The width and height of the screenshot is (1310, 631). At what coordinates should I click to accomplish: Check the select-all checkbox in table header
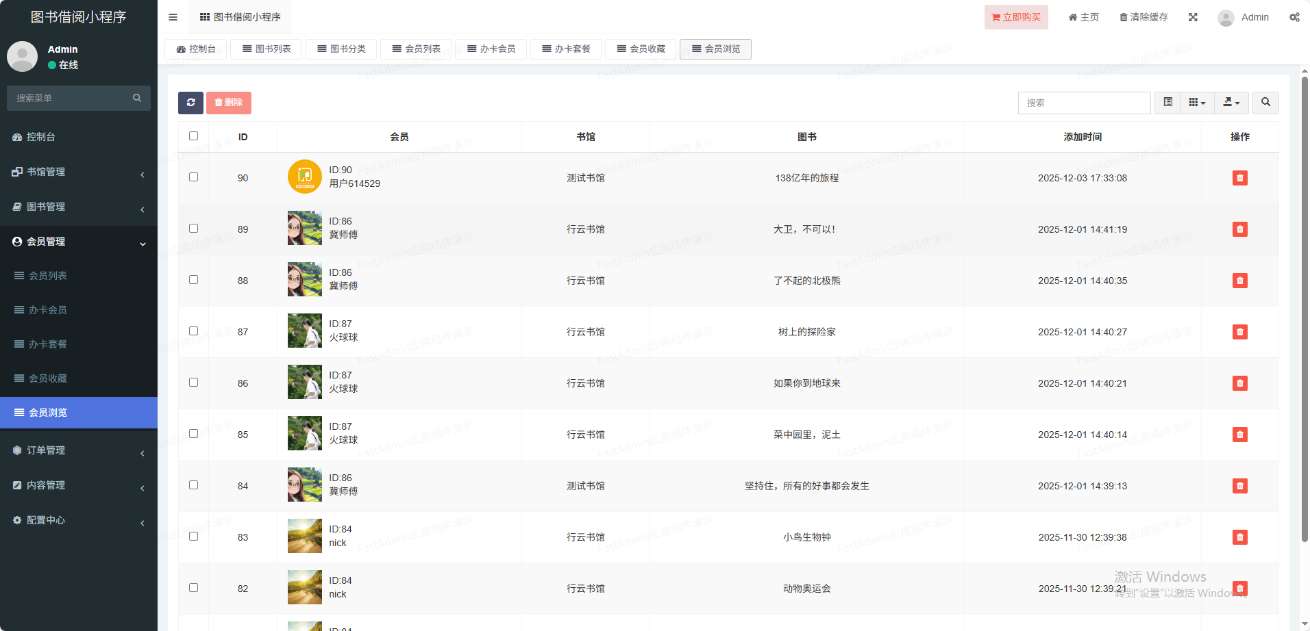pyautogui.click(x=194, y=136)
